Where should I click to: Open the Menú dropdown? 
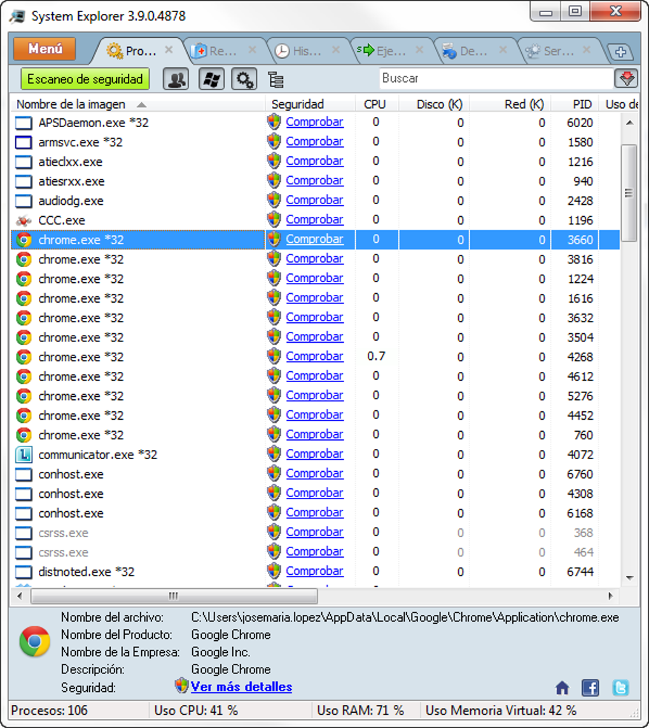tap(43, 48)
